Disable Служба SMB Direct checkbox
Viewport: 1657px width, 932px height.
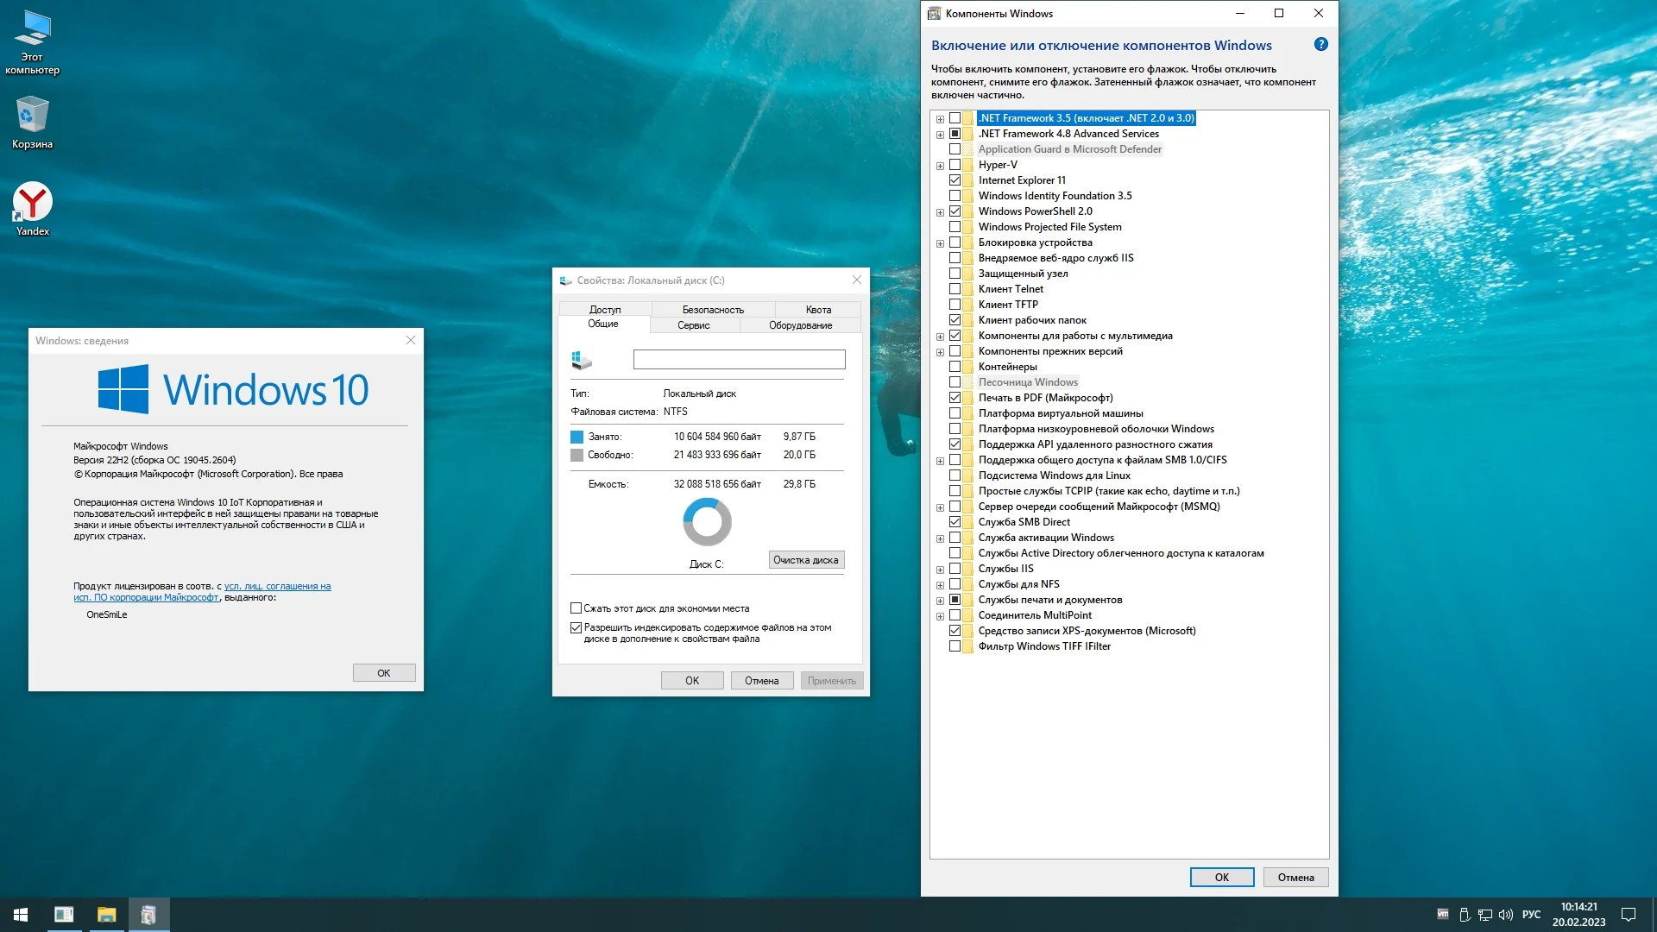954,521
